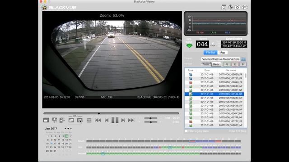Capture a snapshot with the camera icon
Screen dimensions: 289x162
tap(238, 7)
